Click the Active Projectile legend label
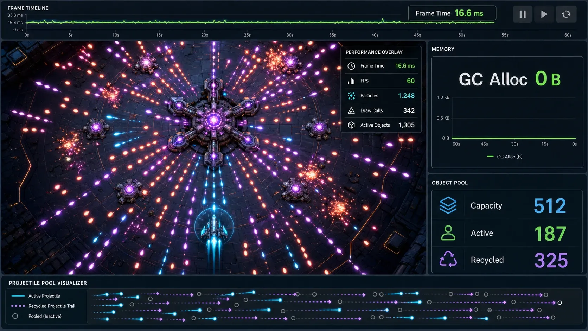Viewport: 588px width, 331px height. click(x=44, y=296)
